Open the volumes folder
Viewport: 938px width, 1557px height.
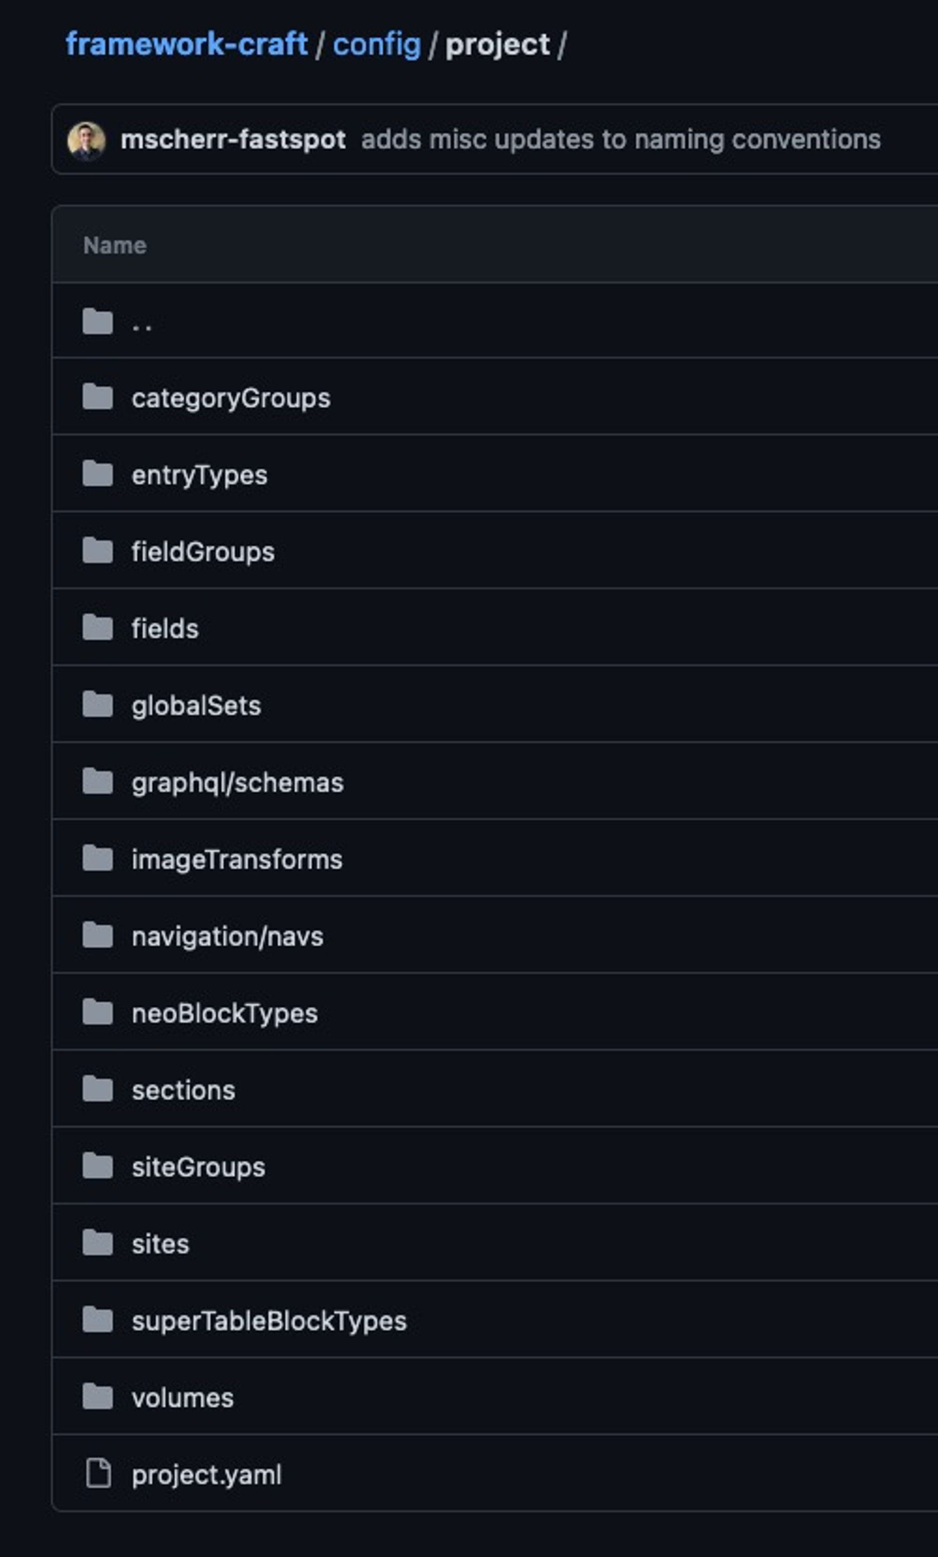pyautogui.click(x=182, y=1398)
